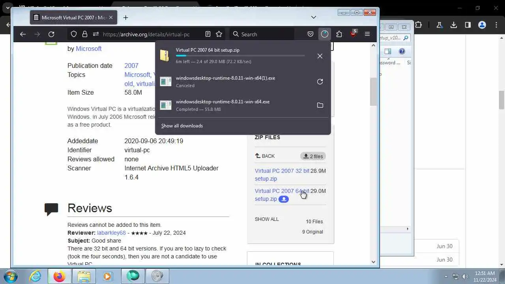
Task: Cancel the Virtual PC 2007 64 bit download
Action: click(320, 56)
